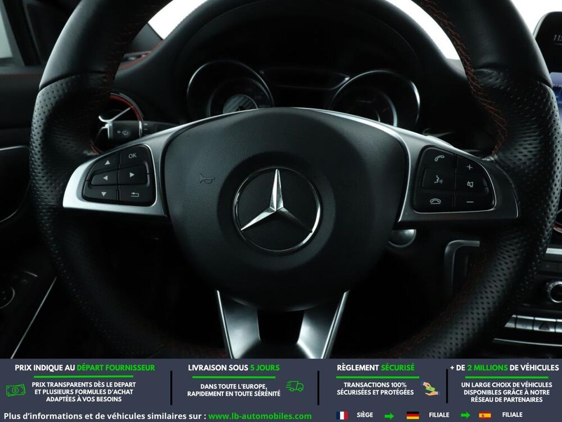Viewport: 562px width, 422px height.
Task: Click the Spanish flag icon
Action: pyautogui.click(x=485, y=415)
